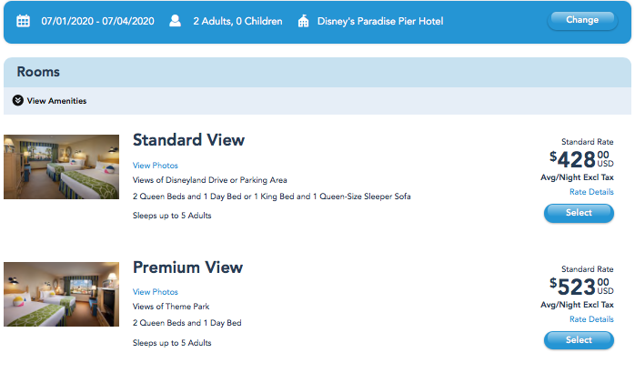635x373 pixels.
Task: Click the $428 price
Action: click(581, 159)
